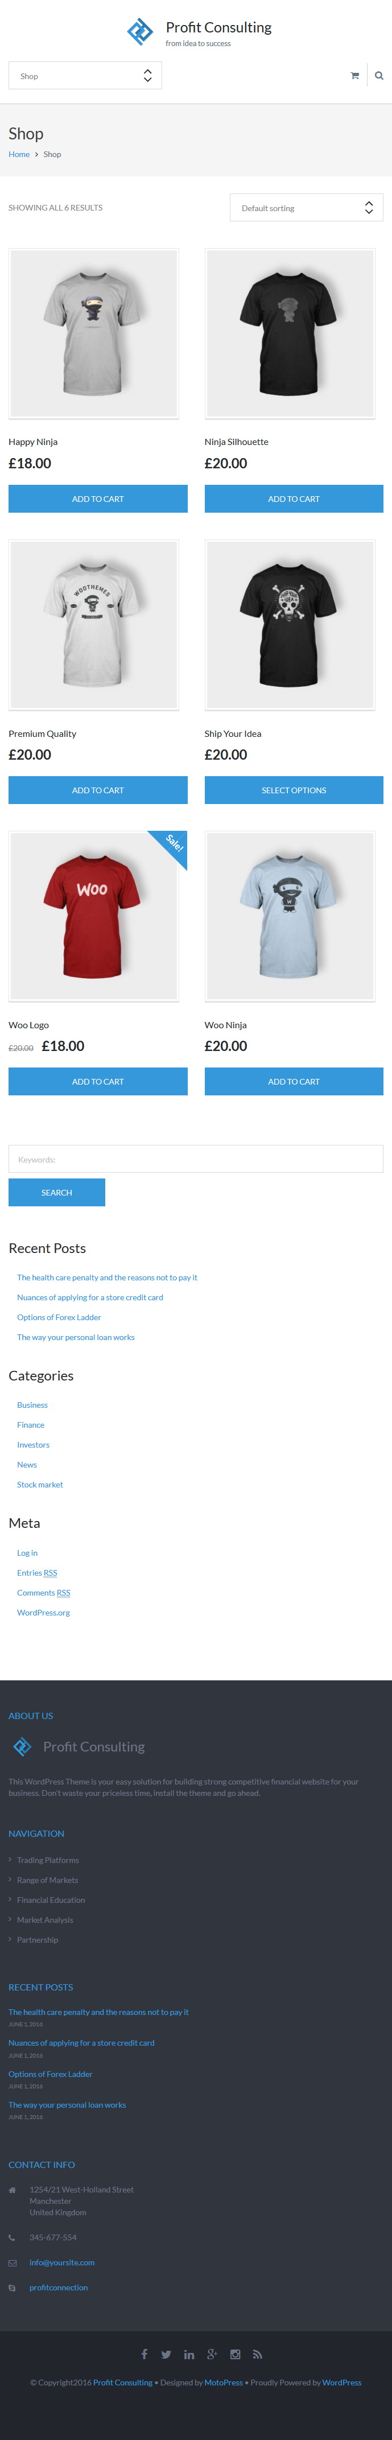Open the Twitter footer icon
The image size is (392, 2440).
(167, 2354)
